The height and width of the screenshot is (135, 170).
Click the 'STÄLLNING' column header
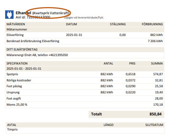[x=118, y=24]
